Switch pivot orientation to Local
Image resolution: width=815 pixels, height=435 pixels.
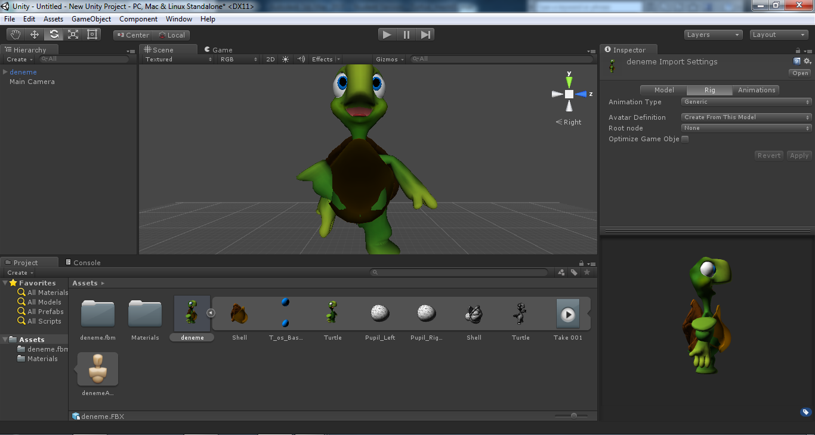point(172,35)
